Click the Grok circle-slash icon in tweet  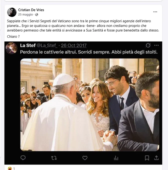coord(148,45)
